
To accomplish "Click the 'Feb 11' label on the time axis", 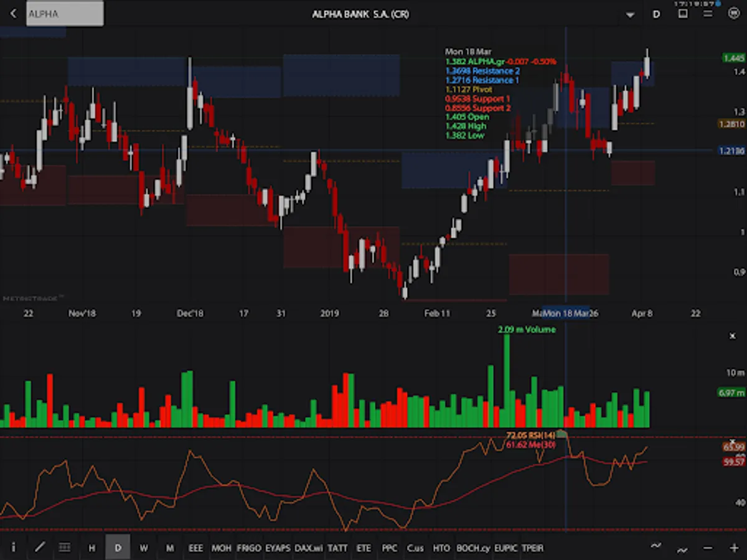I will (436, 313).
